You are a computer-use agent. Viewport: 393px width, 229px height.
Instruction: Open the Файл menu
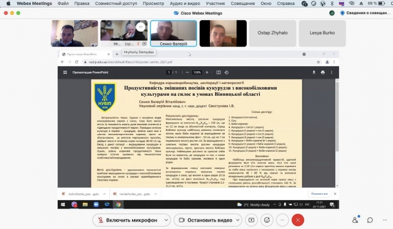pos(63,4)
